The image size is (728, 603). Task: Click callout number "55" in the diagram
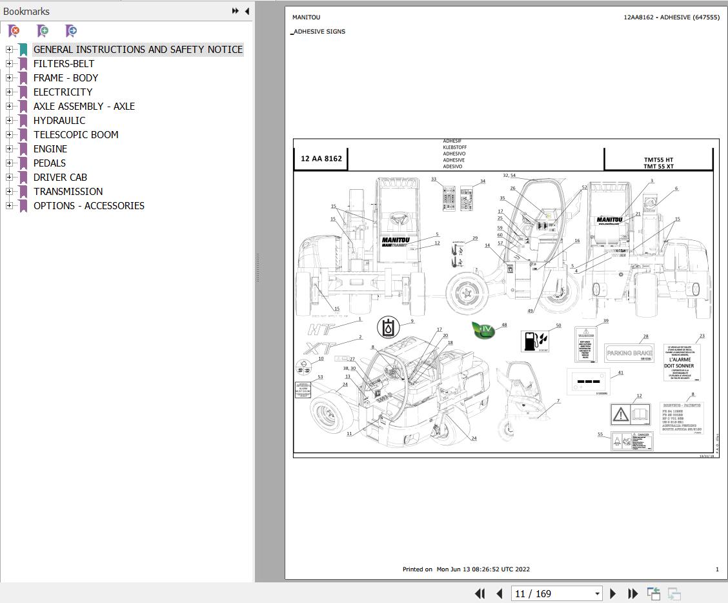pos(600,434)
